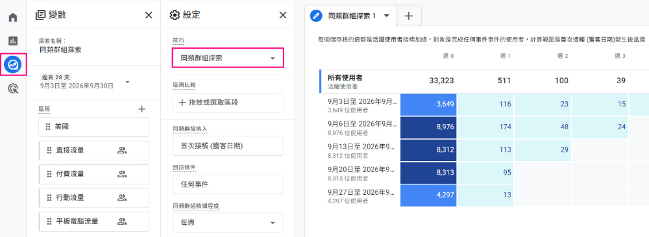Click pencil icon on 同類群組探索 1 tab
This screenshot has width=649, height=237.
pos(317,16)
